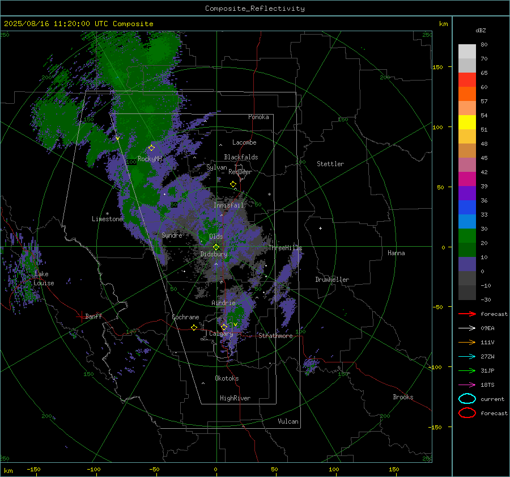Click the magenta 18TS arrow in legend
The image size is (510, 477).
[x=467, y=385]
